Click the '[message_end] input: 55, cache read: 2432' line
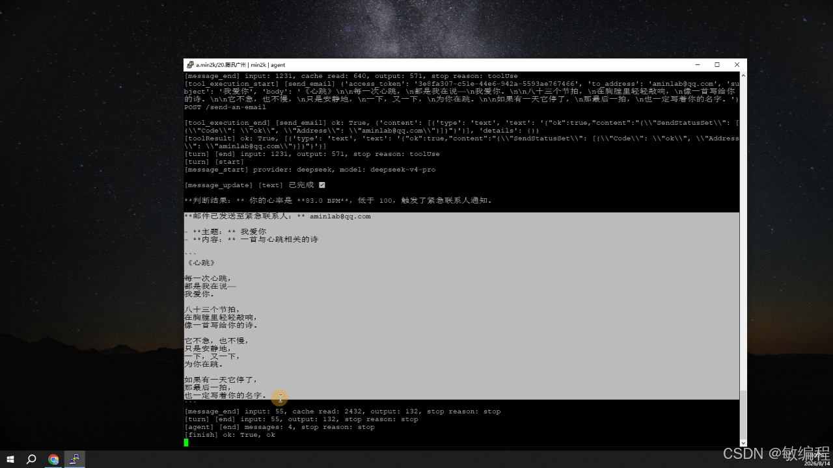The width and height of the screenshot is (833, 468). [x=342, y=411]
